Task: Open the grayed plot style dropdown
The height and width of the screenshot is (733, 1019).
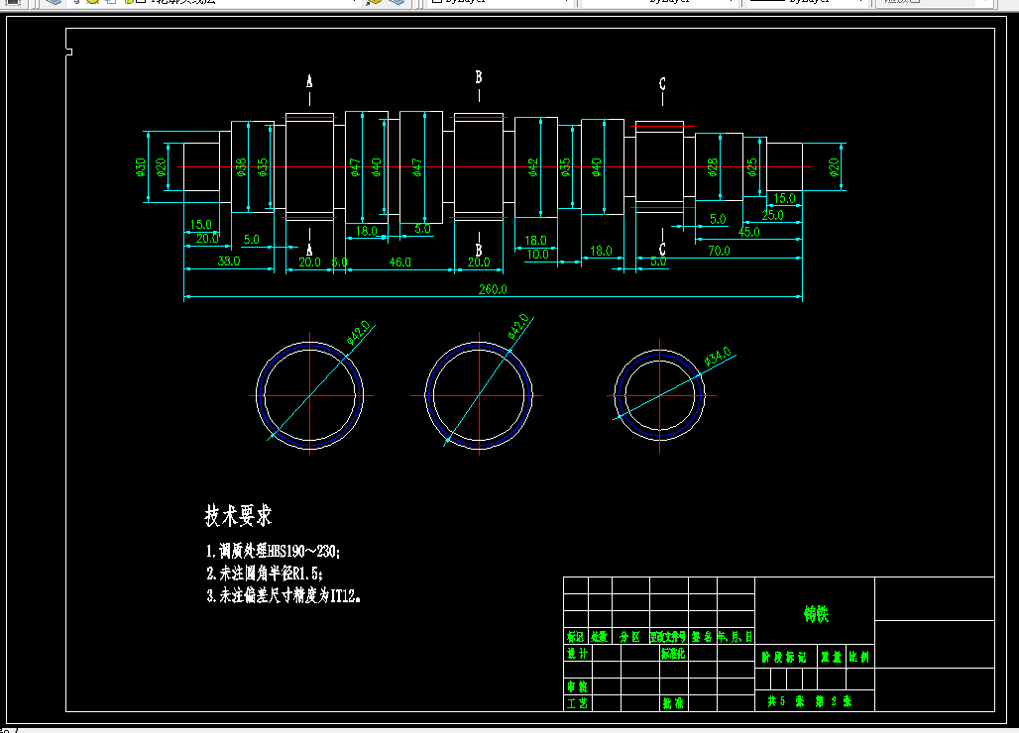Action: click(933, 2)
